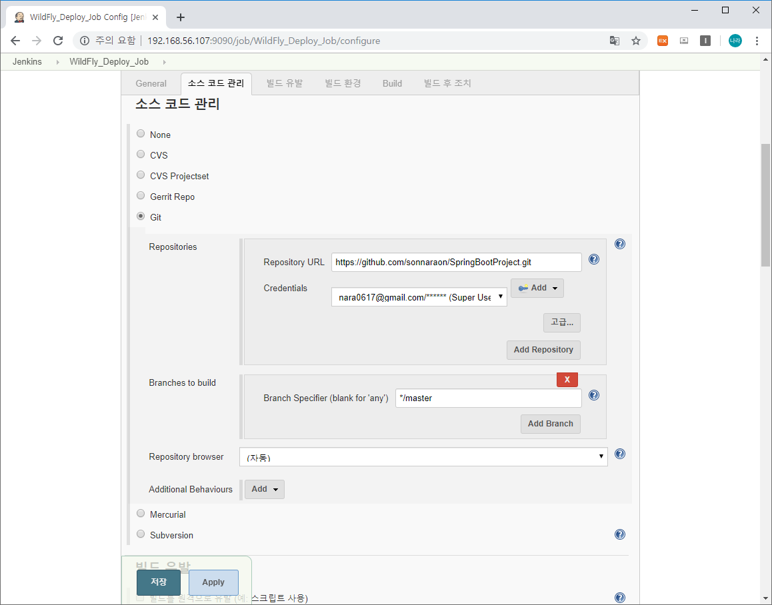Expand the WildFly_Deploy_Job breadcrumb arrow
772x605 pixels.
pos(164,62)
